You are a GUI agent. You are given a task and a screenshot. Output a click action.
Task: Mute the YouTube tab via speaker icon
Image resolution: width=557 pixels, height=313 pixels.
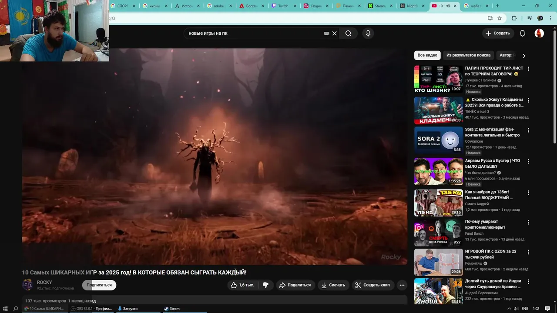point(448,6)
